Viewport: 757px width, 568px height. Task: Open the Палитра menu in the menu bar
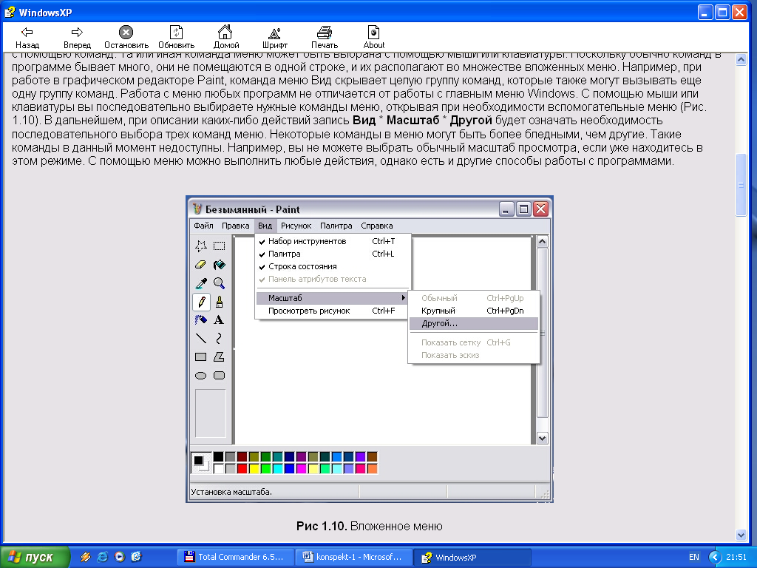[336, 226]
